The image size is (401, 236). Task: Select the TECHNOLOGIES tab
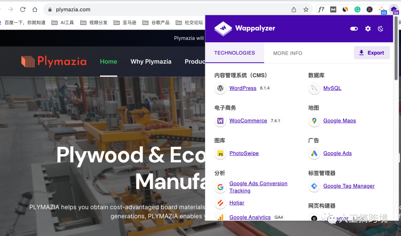235,53
